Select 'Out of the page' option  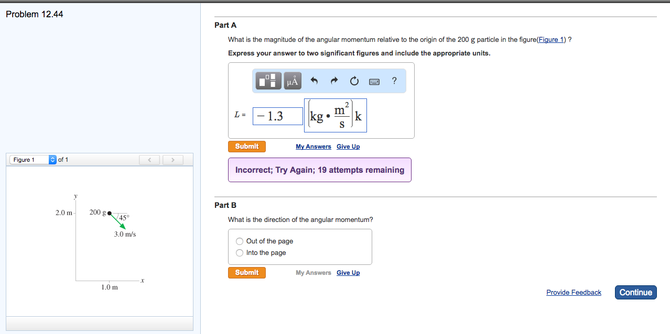tap(240, 241)
